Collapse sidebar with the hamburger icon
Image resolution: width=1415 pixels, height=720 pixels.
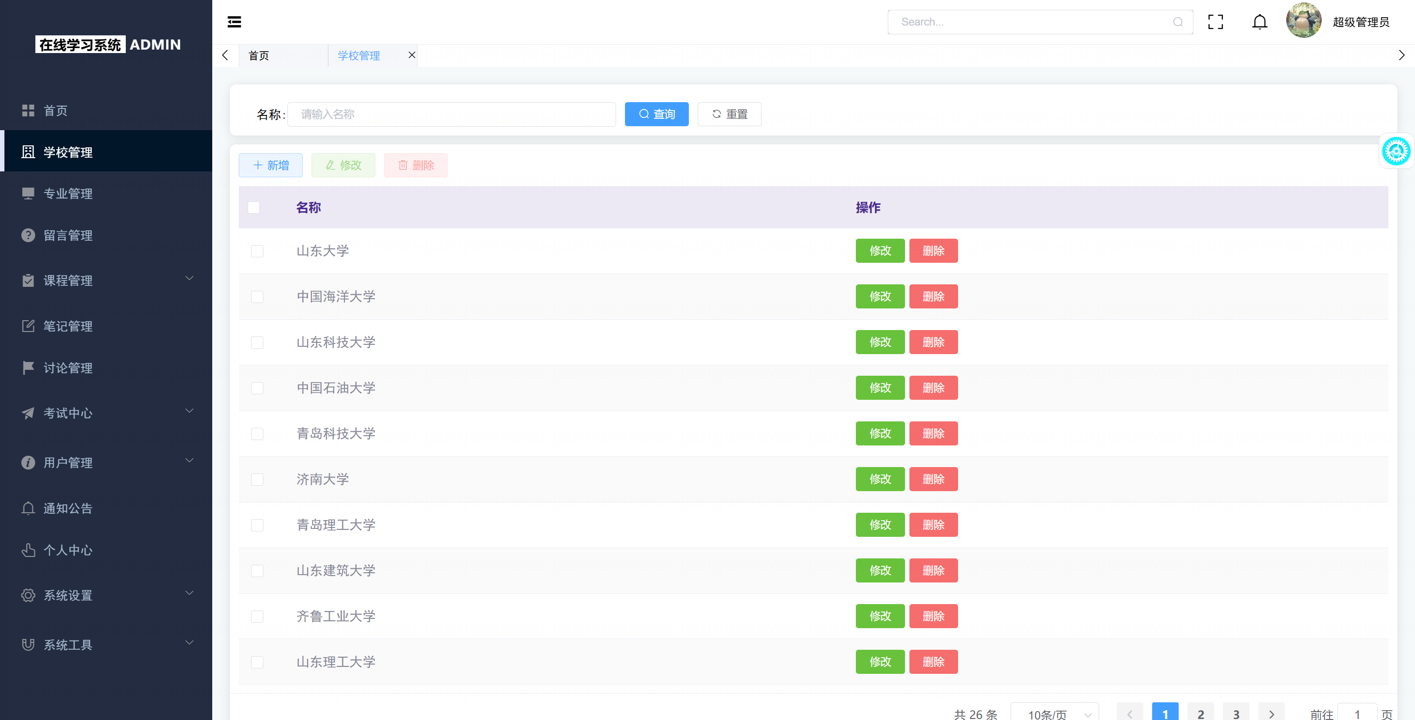[x=234, y=22]
